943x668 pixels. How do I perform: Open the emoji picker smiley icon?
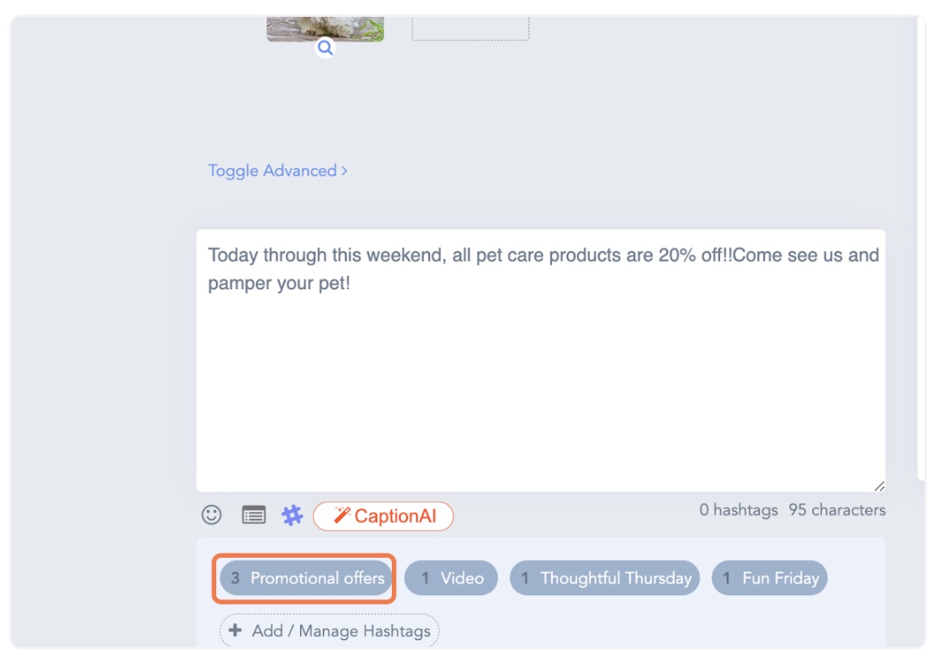[x=211, y=515]
